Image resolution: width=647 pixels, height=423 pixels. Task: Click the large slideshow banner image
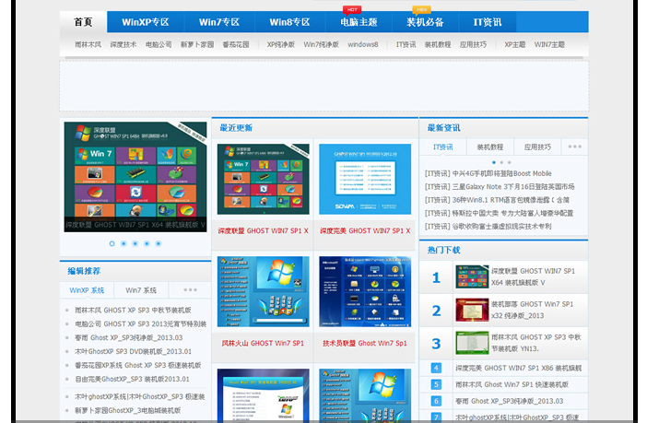point(135,174)
